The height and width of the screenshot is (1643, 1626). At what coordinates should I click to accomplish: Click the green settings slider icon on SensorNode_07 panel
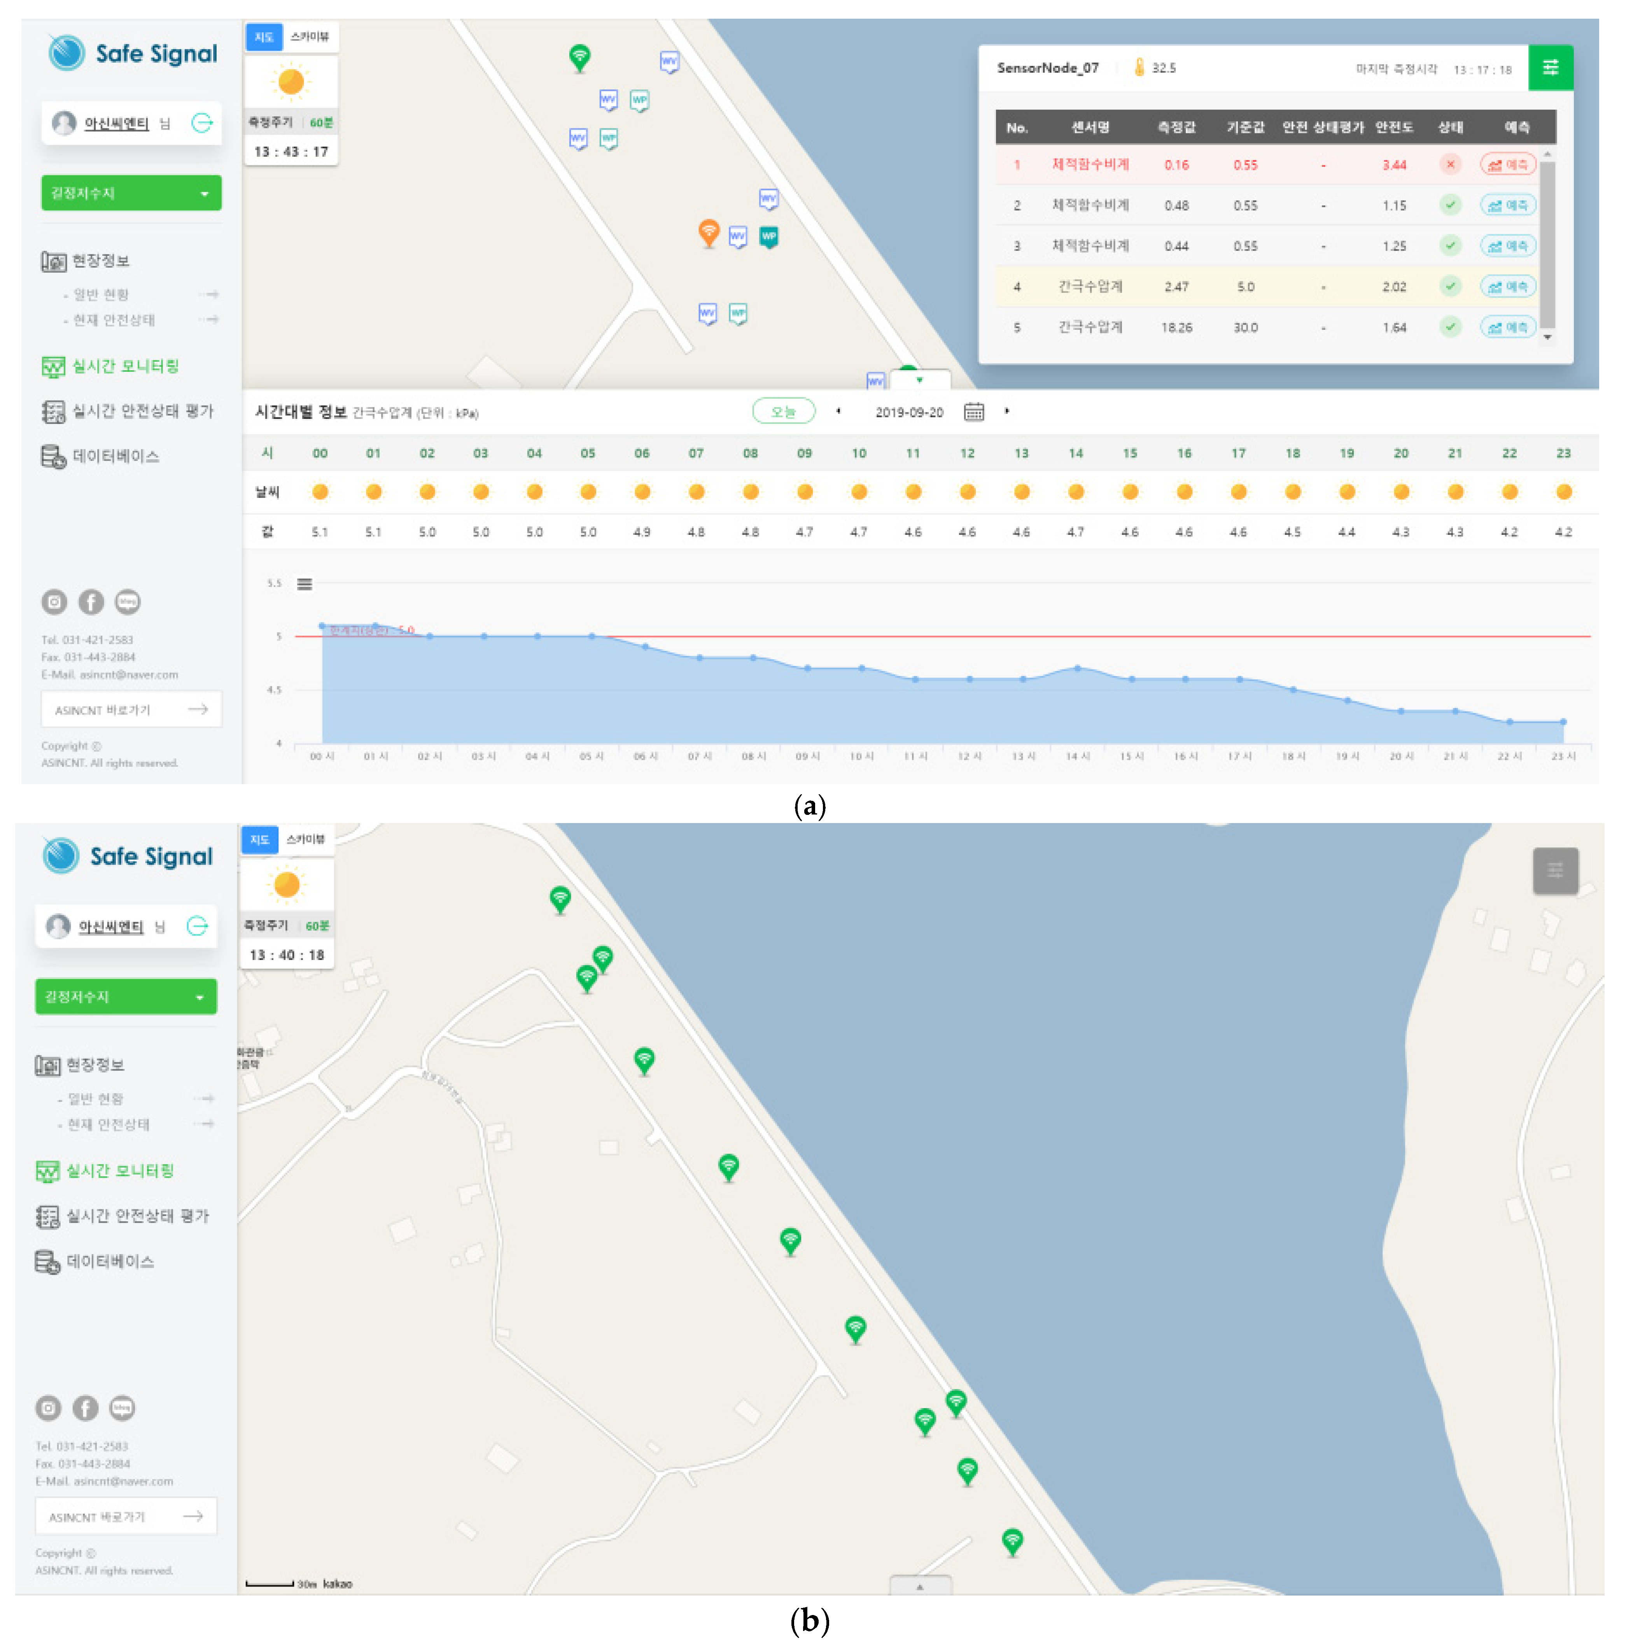click(1549, 67)
